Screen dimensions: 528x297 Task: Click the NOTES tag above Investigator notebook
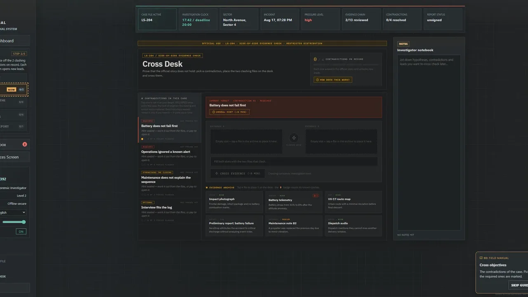[x=403, y=44]
